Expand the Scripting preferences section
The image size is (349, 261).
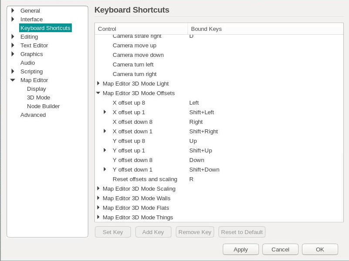click(13, 71)
